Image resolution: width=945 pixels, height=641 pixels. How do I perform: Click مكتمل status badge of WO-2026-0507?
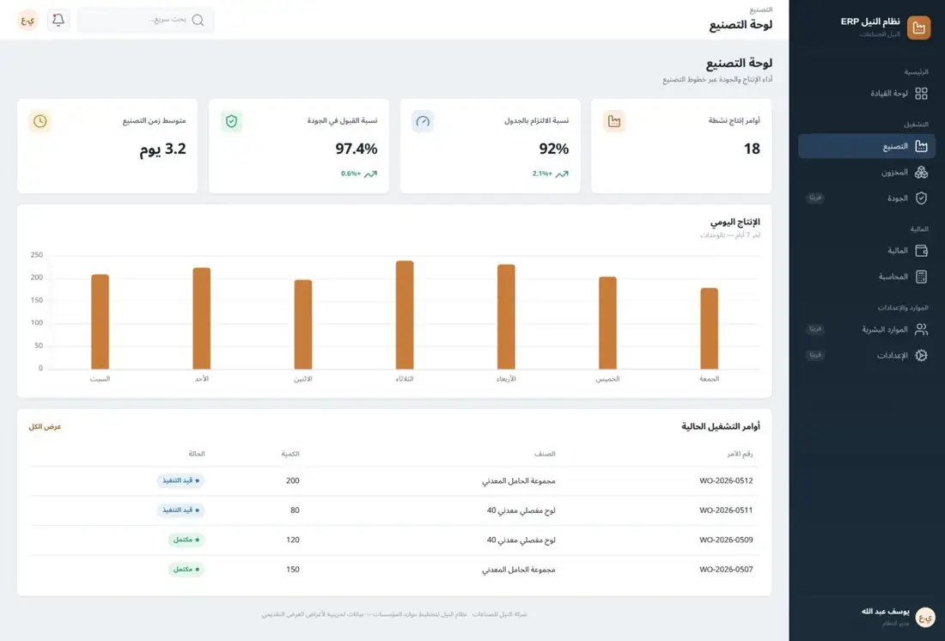186,569
